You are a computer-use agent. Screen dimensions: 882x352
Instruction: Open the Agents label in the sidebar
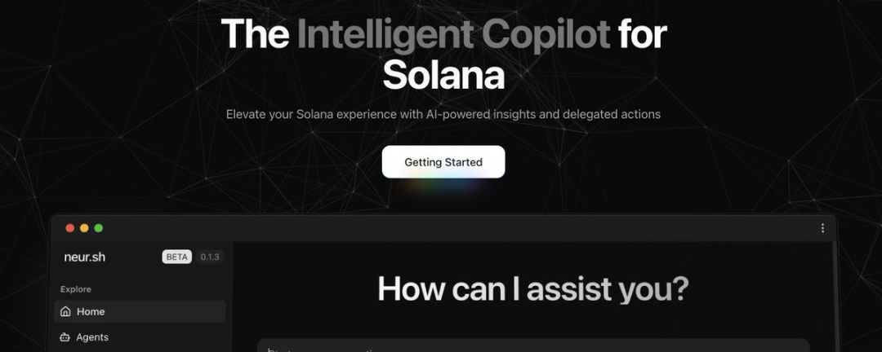92,337
